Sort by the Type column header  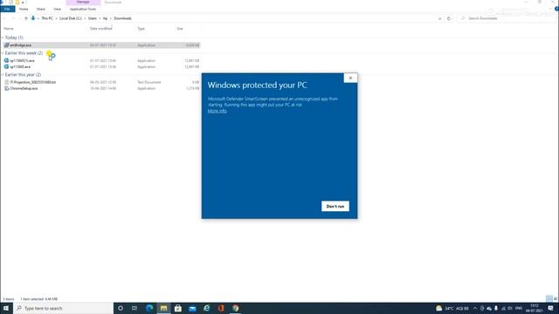[141, 29]
